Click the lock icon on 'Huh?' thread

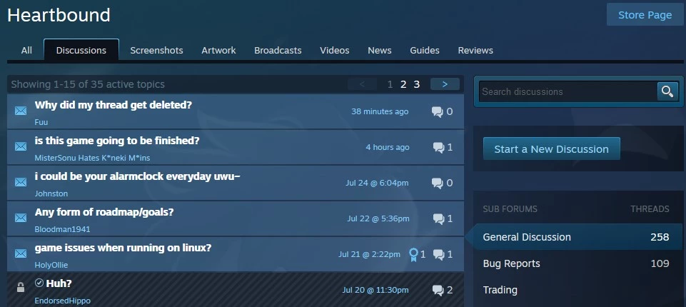coord(21,287)
